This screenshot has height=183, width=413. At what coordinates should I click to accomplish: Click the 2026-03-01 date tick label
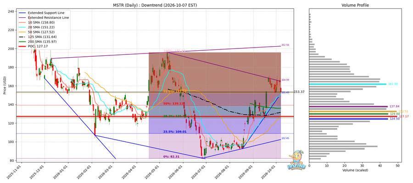tap(106, 172)
